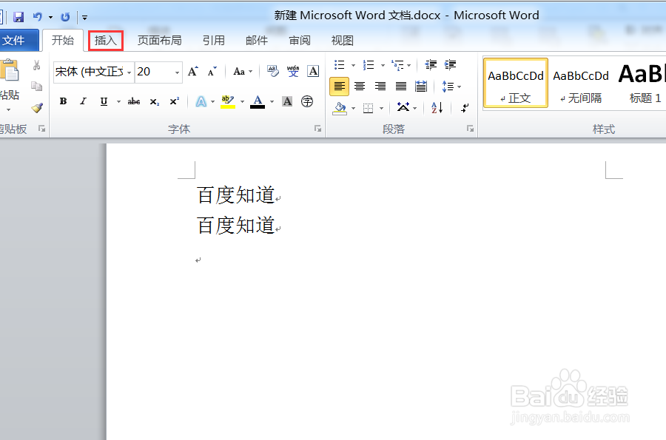The image size is (666, 440).
Task: Click the Sort A-Z icon
Action: click(x=437, y=108)
